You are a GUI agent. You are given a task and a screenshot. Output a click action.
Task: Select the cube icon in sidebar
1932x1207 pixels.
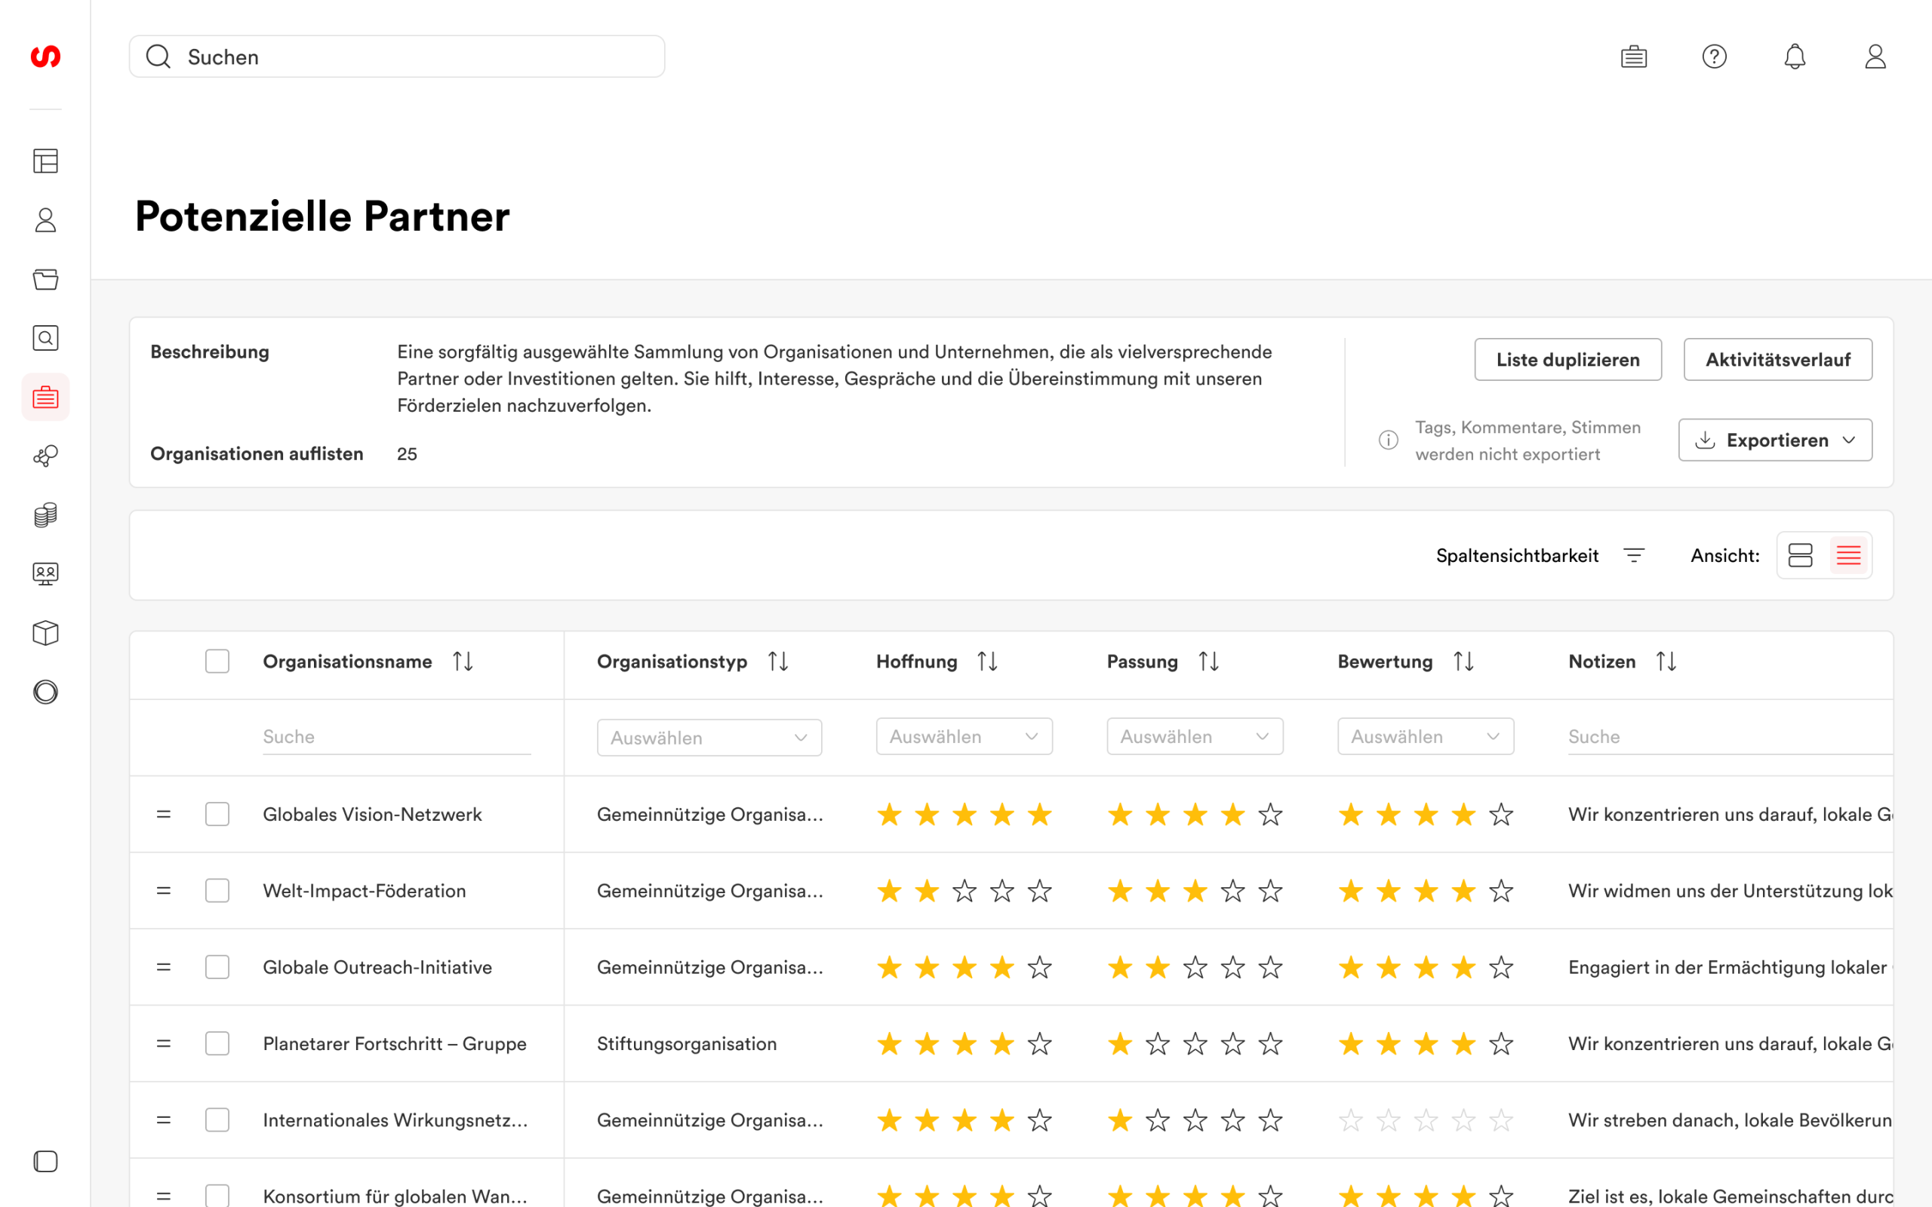(x=45, y=633)
